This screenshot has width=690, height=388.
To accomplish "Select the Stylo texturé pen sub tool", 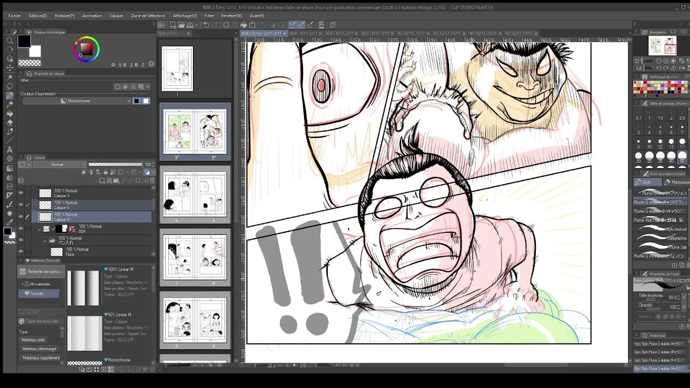I will click(x=660, y=229).
